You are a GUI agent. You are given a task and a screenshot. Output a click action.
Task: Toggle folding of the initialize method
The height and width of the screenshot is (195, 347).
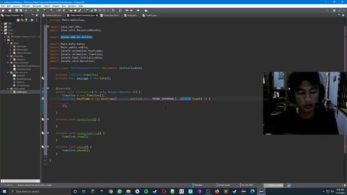(x=48, y=88)
